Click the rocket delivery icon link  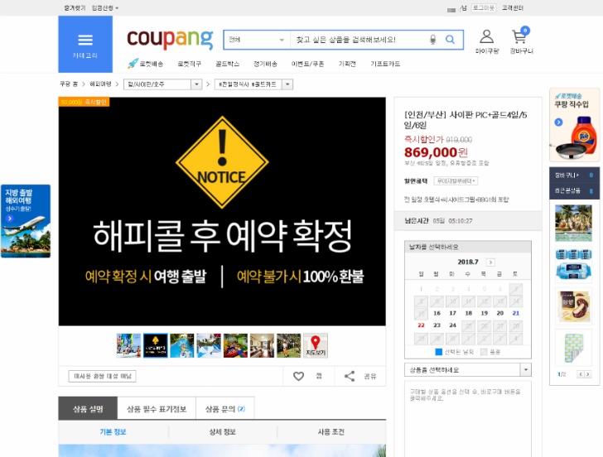146,64
